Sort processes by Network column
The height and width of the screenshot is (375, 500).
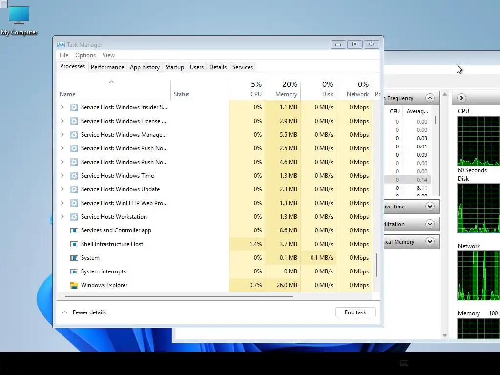coord(354,90)
